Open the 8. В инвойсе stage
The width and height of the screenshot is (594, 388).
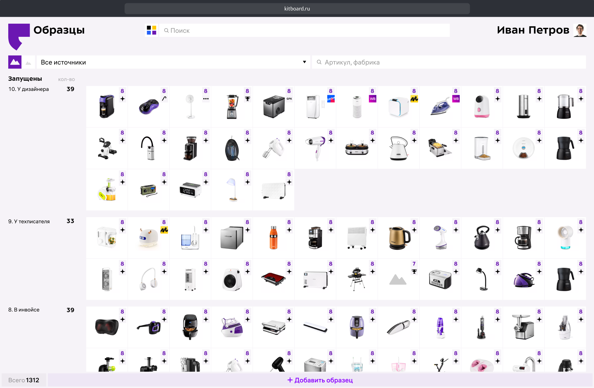tap(24, 310)
